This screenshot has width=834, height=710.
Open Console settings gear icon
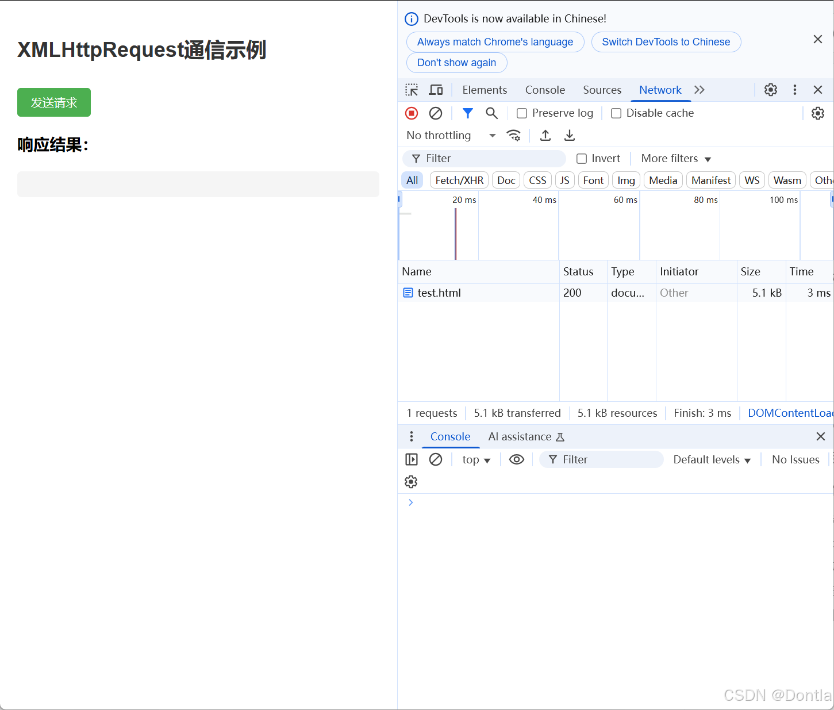pyautogui.click(x=411, y=482)
